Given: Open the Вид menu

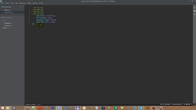Looking at the screenshot, I should tap(17, 3).
